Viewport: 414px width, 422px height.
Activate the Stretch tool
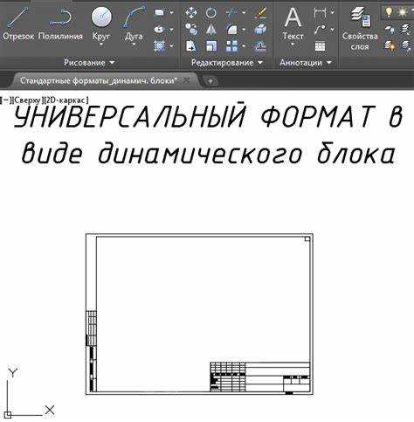(191, 46)
